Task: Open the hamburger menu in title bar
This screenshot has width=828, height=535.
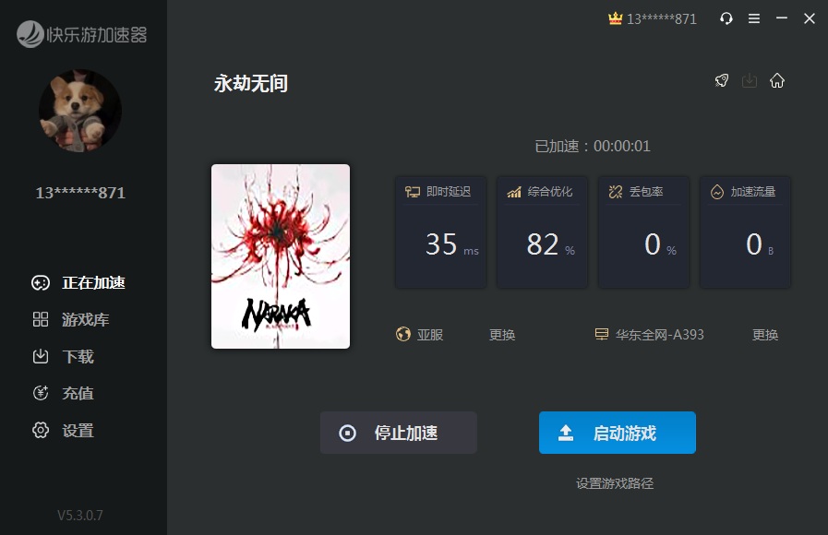Action: tap(754, 18)
